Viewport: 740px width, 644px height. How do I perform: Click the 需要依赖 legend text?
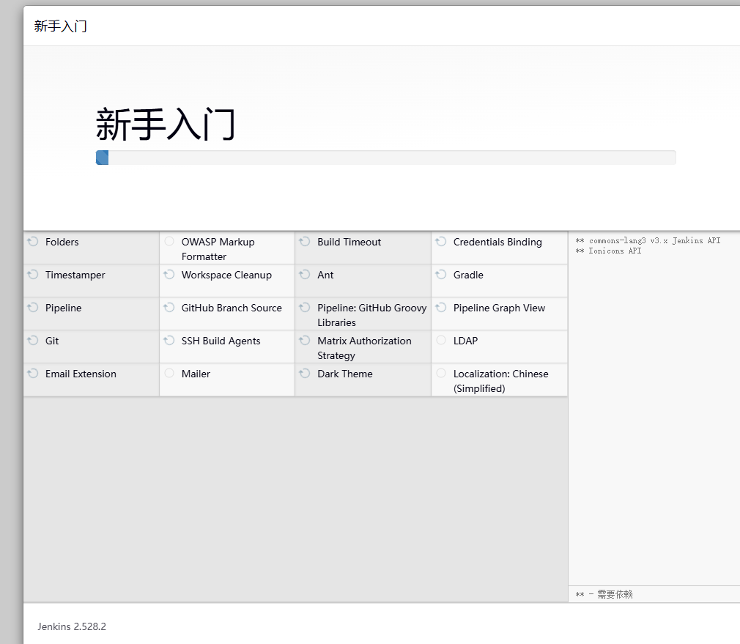pyautogui.click(x=615, y=594)
